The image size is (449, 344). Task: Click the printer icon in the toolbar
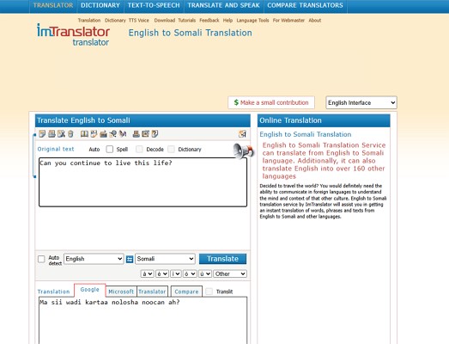click(137, 133)
